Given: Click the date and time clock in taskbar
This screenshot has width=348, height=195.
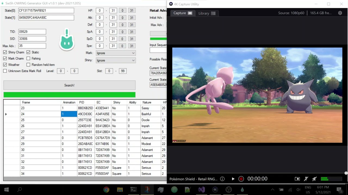Looking at the screenshot, I should click(323, 190).
